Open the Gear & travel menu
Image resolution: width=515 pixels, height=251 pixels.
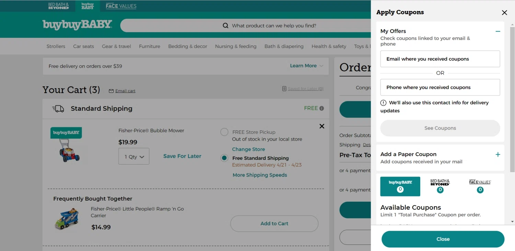click(x=116, y=46)
